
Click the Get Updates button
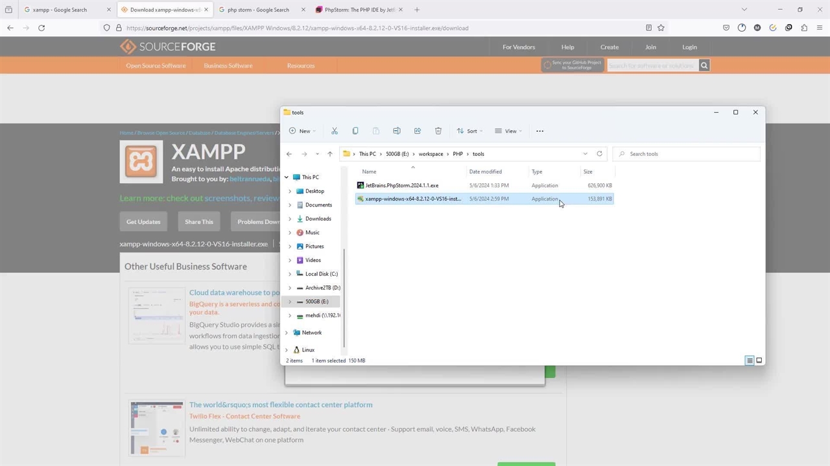(x=143, y=221)
